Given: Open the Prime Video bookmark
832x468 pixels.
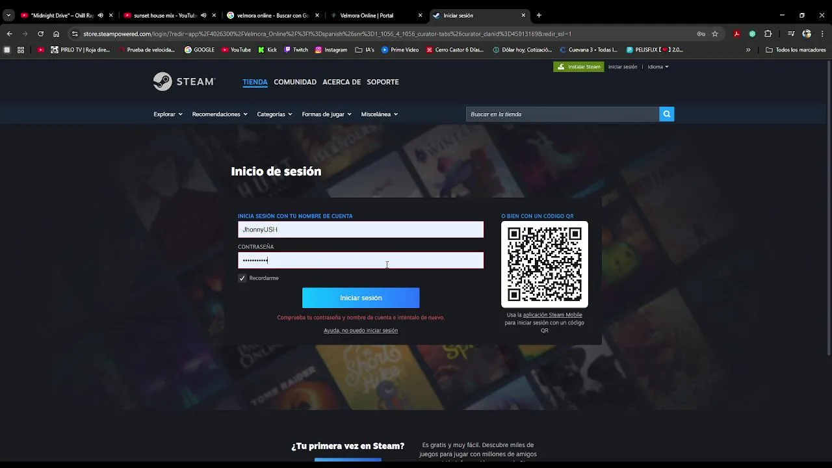Looking at the screenshot, I should [x=400, y=49].
